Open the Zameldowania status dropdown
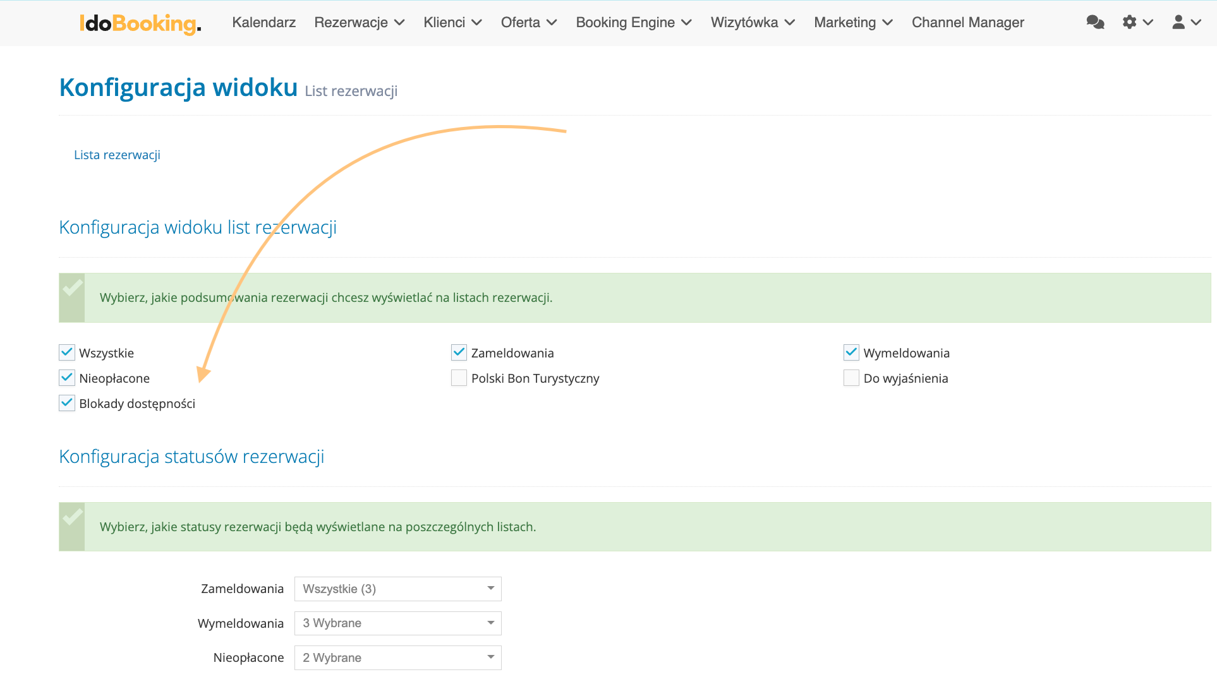This screenshot has width=1217, height=696. click(397, 589)
